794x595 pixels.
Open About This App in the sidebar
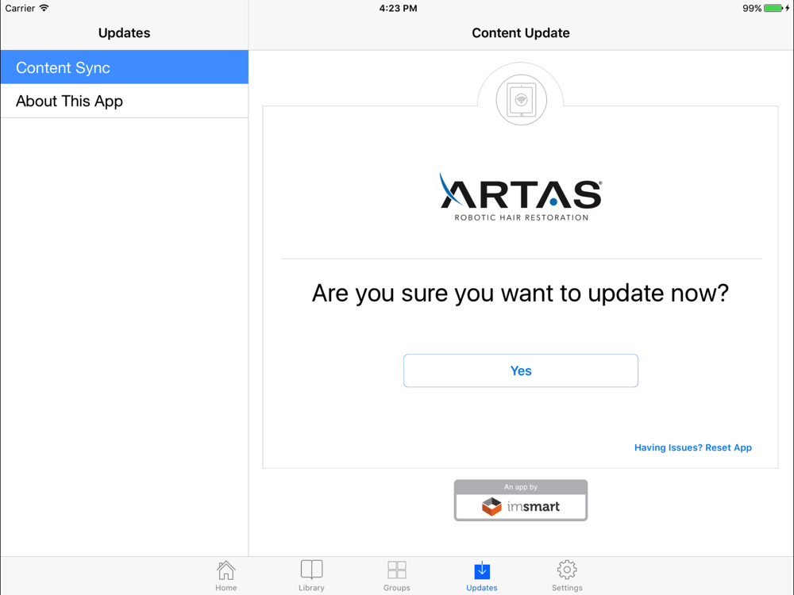click(x=125, y=102)
